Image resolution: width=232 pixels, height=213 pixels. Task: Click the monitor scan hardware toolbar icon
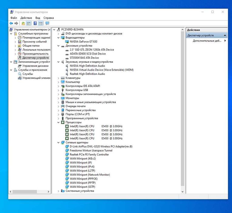pos(47,23)
